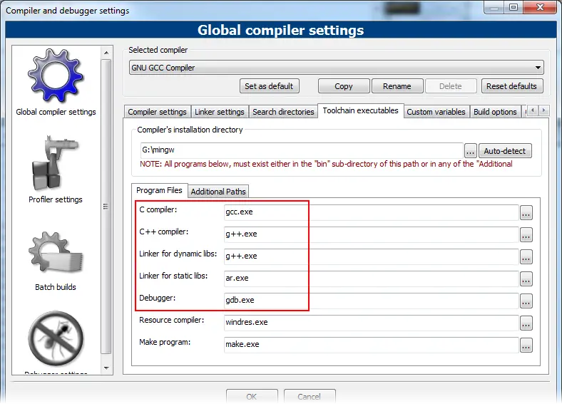Browse for the Make program executable
This screenshot has width=562, height=416.
tap(526, 345)
